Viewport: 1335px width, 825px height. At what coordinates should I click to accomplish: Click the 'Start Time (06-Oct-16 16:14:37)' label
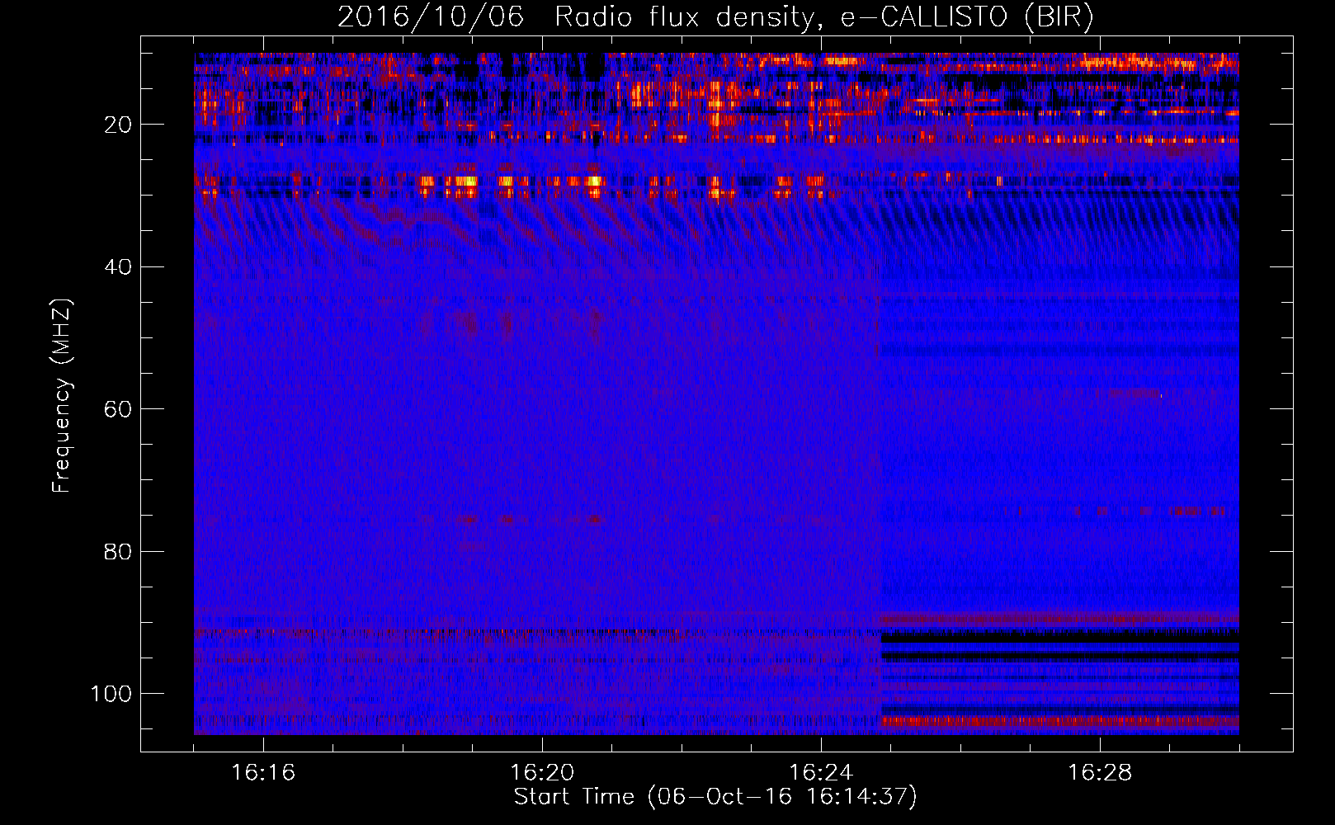click(715, 797)
